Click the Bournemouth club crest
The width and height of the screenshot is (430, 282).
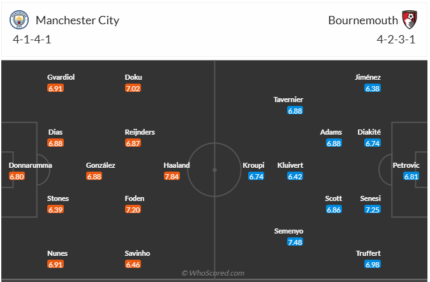(x=409, y=19)
